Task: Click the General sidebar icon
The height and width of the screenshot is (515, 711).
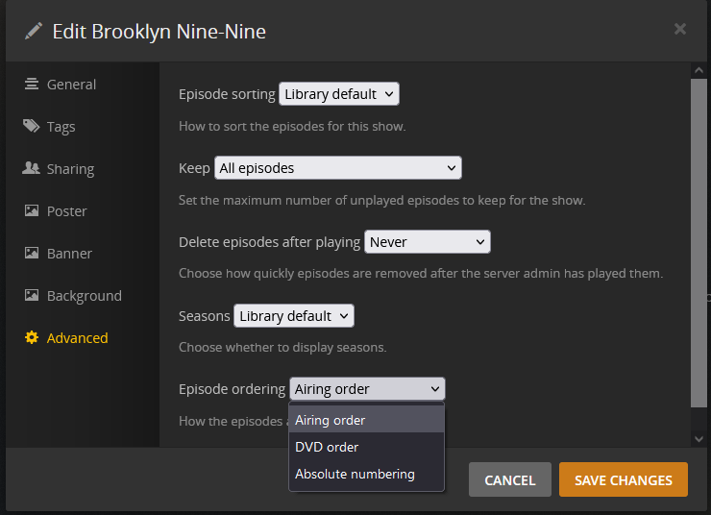Action: point(32,84)
